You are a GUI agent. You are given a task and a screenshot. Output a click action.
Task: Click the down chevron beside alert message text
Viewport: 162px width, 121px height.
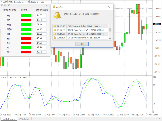coord(110,21)
